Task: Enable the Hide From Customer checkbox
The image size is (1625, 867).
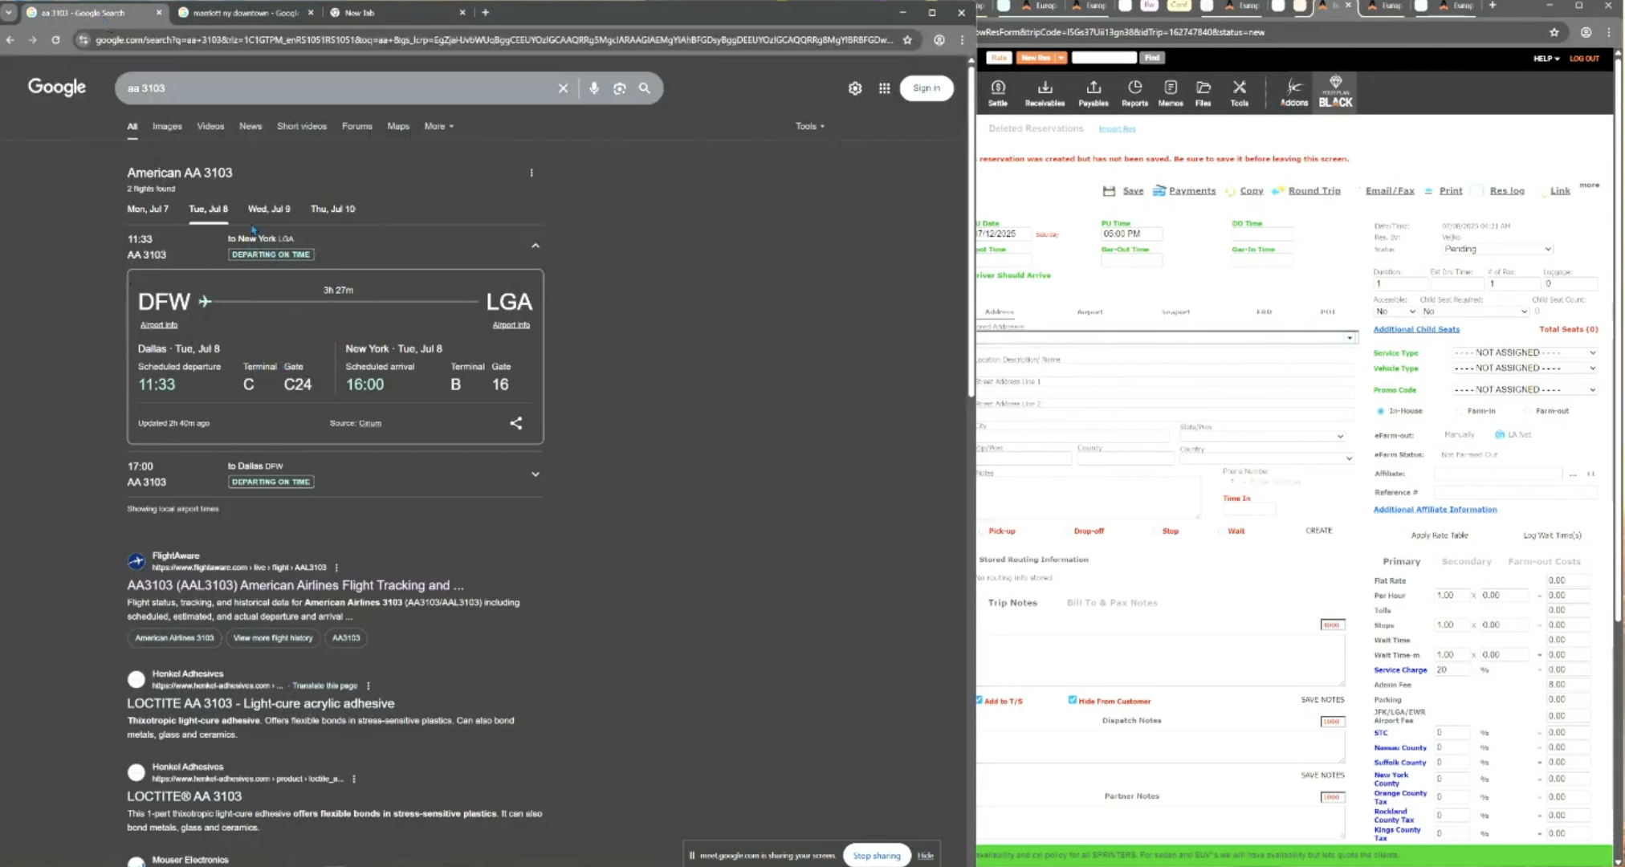Action: pyautogui.click(x=1073, y=699)
